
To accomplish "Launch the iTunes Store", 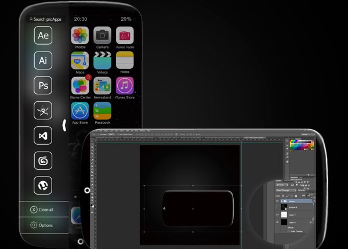I will click(x=125, y=86).
